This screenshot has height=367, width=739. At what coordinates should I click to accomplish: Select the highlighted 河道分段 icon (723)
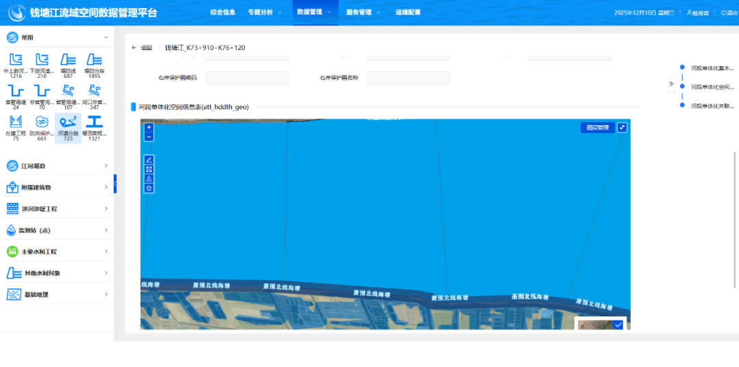(x=68, y=128)
